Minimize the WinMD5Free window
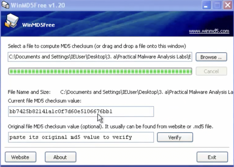This screenshot has height=167, width=234. click(x=206, y=5)
